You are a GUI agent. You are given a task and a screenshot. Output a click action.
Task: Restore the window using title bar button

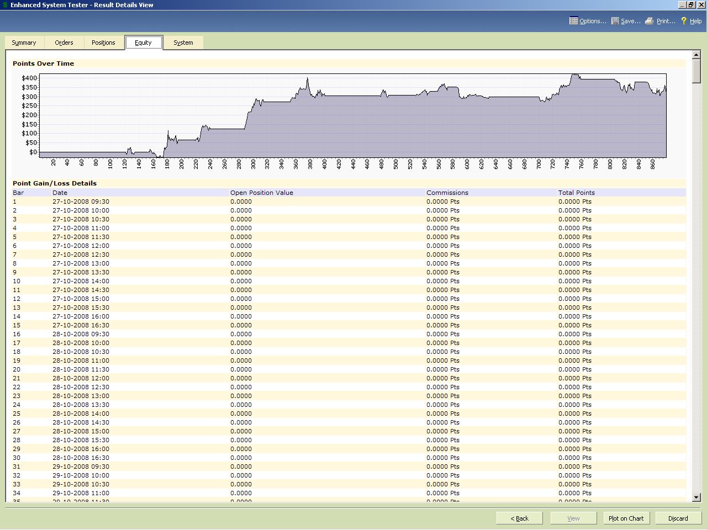click(691, 5)
